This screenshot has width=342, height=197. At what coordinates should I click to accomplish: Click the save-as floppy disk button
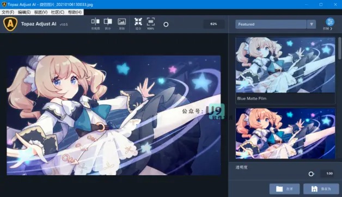321,189
